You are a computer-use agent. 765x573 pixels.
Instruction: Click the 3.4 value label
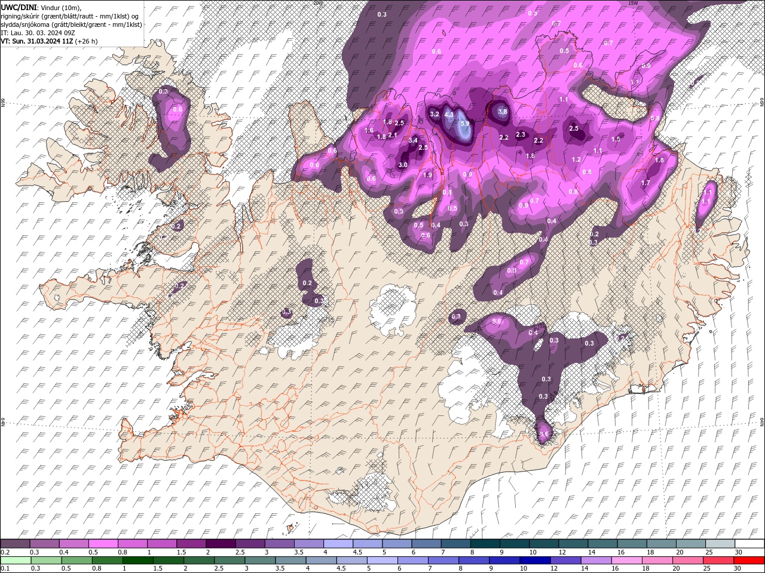pyautogui.click(x=413, y=140)
